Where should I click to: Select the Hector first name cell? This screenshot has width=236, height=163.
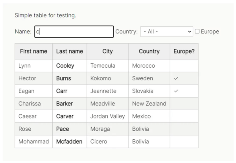[x=33, y=78]
